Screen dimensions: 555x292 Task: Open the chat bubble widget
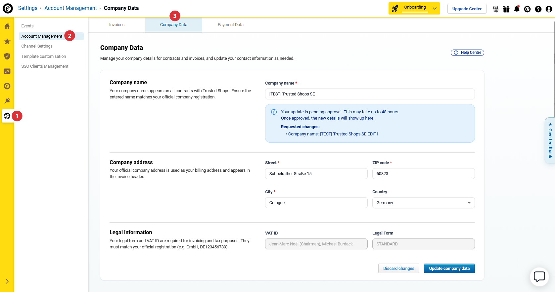539,276
